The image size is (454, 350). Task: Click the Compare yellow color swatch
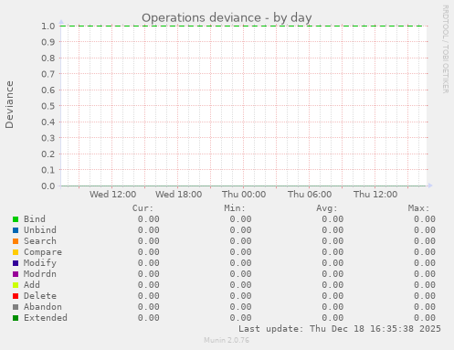(16, 252)
